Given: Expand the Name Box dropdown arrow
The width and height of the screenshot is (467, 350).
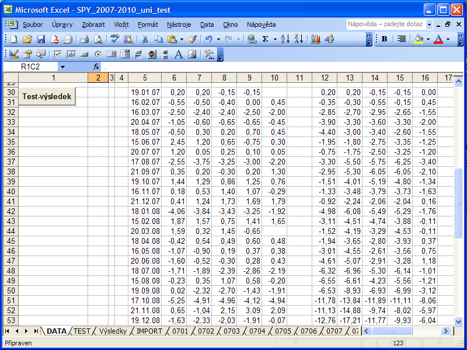Looking at the screenshot, I should tap(62, 66).
